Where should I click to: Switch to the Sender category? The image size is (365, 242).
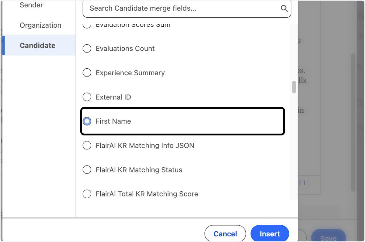(31, 5)
